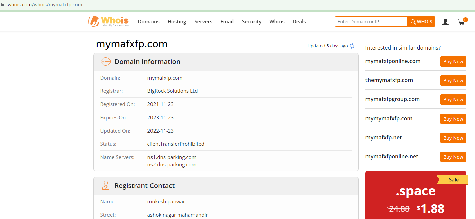The width and height of the screenshot is (475, 219).
Task: Buy mymafxfponline.com with Buy Now
Action: coord(453,62)
